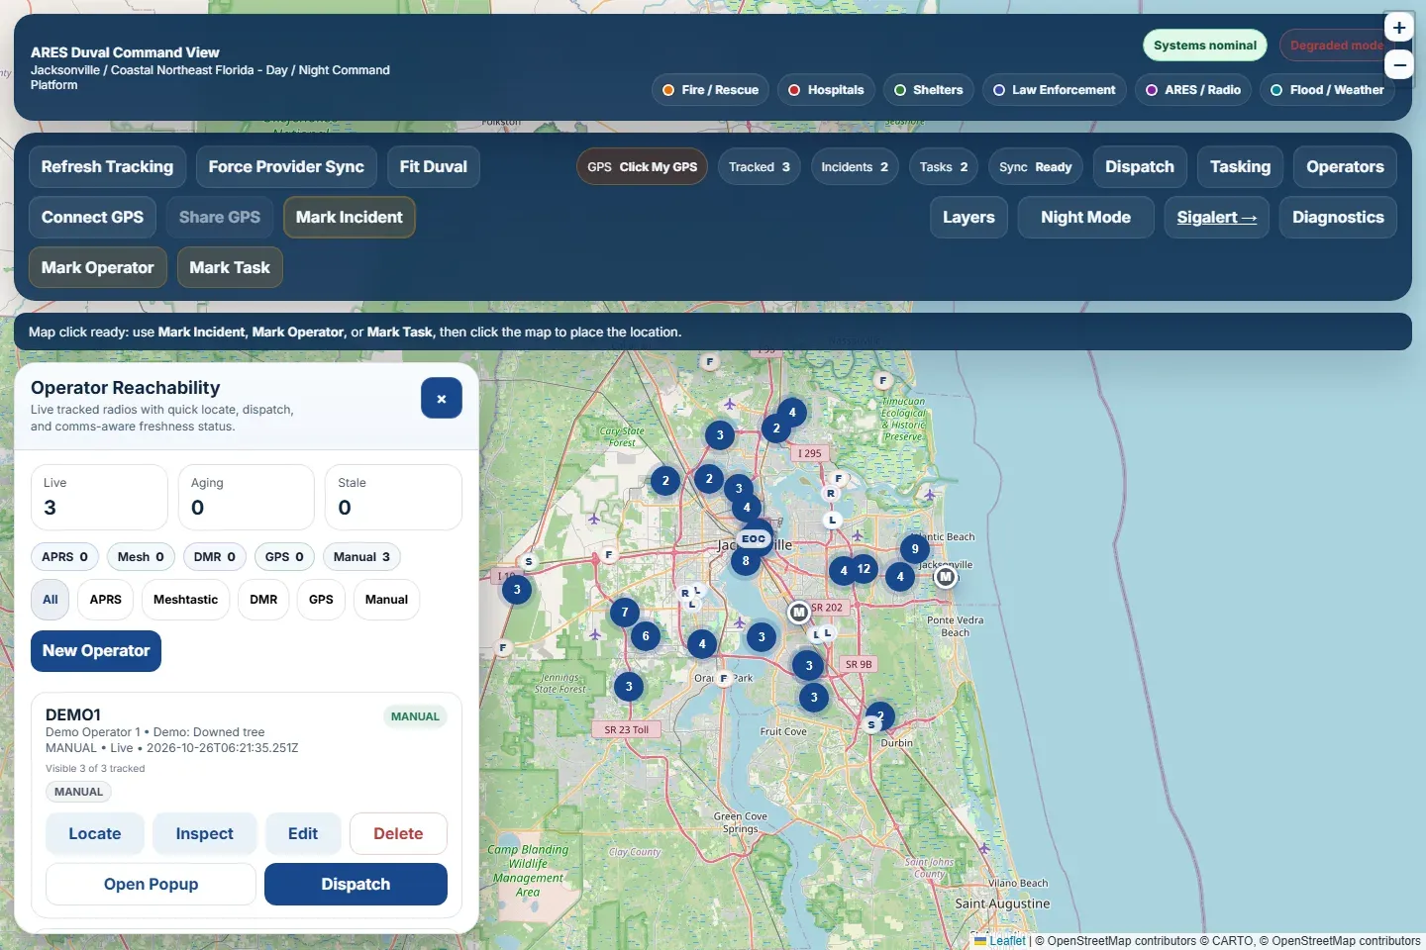Open the Tasking panel
The height and width of the screenshot is (950, 1426).
click(1240, 167)
